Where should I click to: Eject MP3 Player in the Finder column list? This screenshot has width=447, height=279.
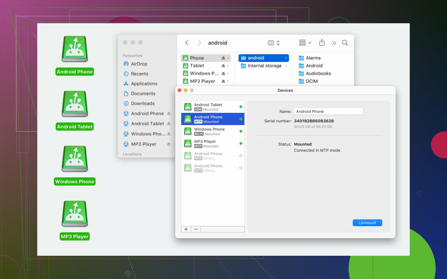[x=223, y=81]
